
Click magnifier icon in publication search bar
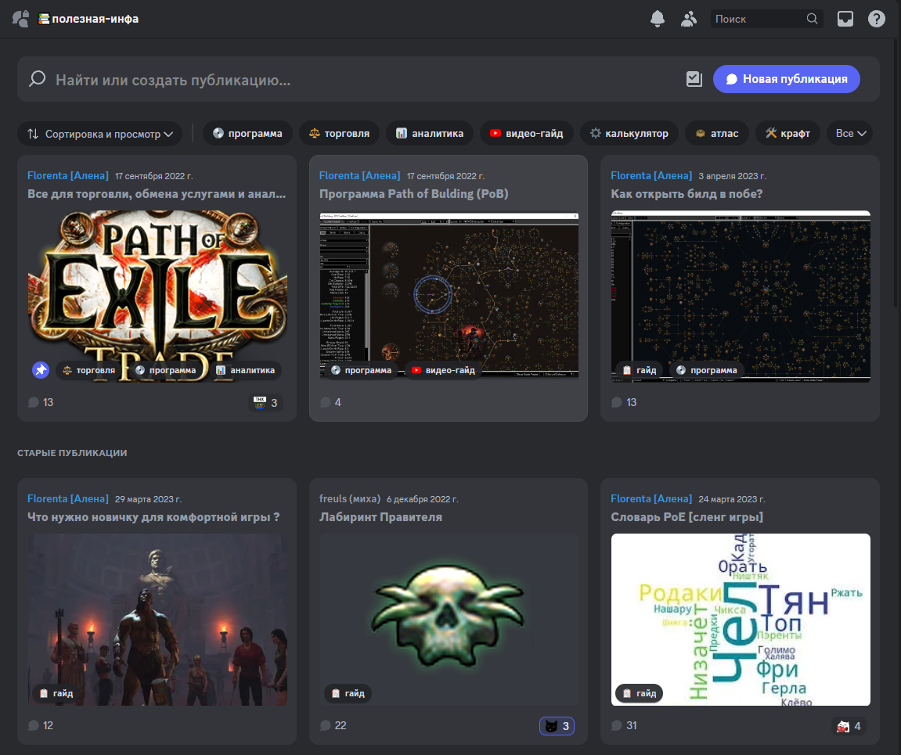(x=38, y=79)
